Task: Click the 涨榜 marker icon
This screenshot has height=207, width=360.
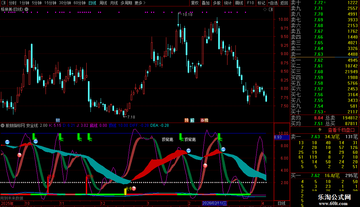Action: [x=204, y=120]
